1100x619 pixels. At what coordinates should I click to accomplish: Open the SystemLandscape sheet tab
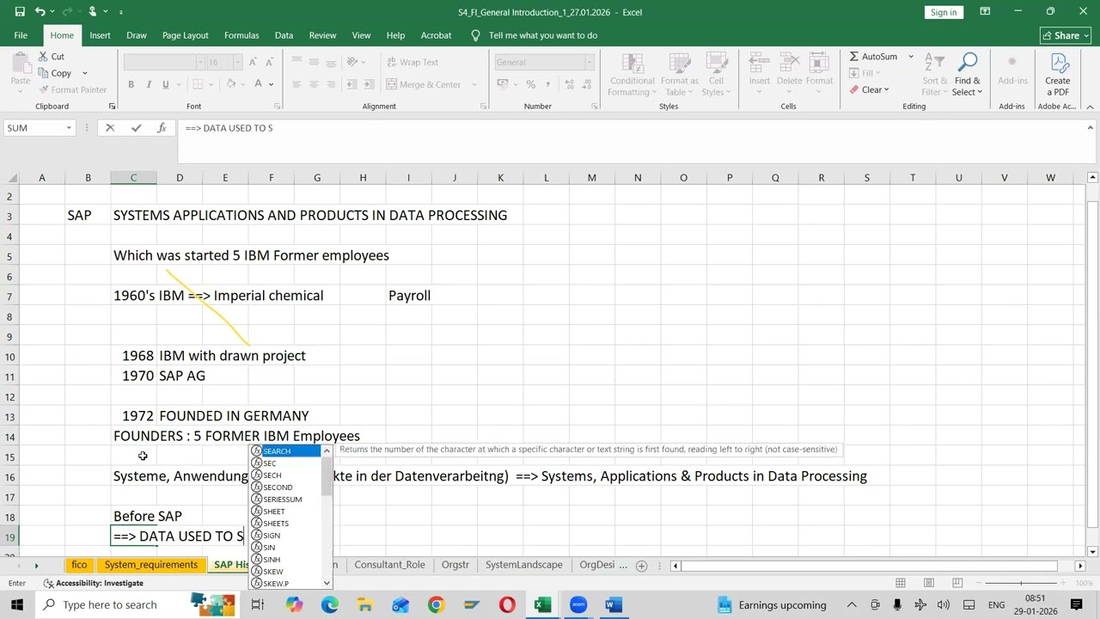click(524, 565)
